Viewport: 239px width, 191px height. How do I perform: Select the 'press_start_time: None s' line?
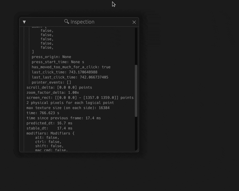(58, 62)
